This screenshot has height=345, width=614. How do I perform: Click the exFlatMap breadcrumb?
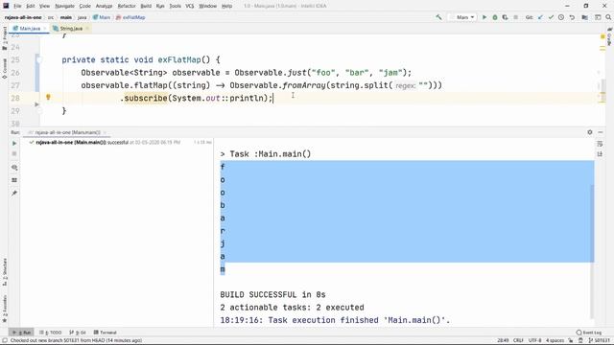click(x=130, y=17)
